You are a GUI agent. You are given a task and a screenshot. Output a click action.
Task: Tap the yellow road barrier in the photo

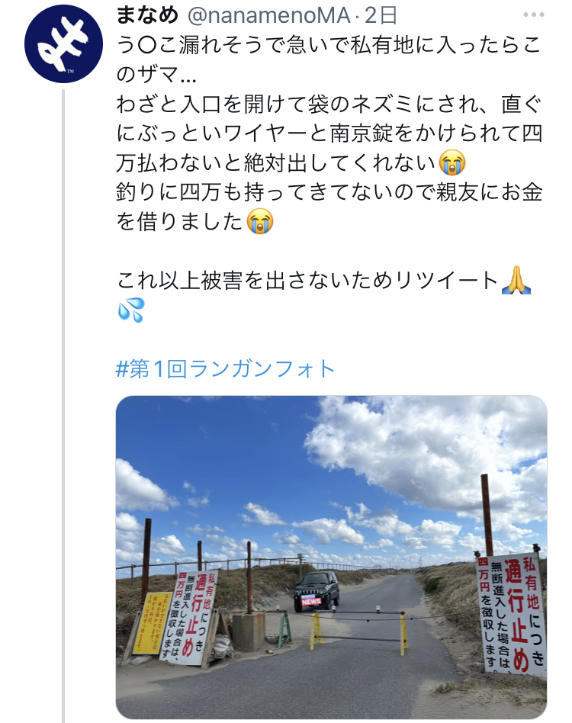tap(358, 631)
